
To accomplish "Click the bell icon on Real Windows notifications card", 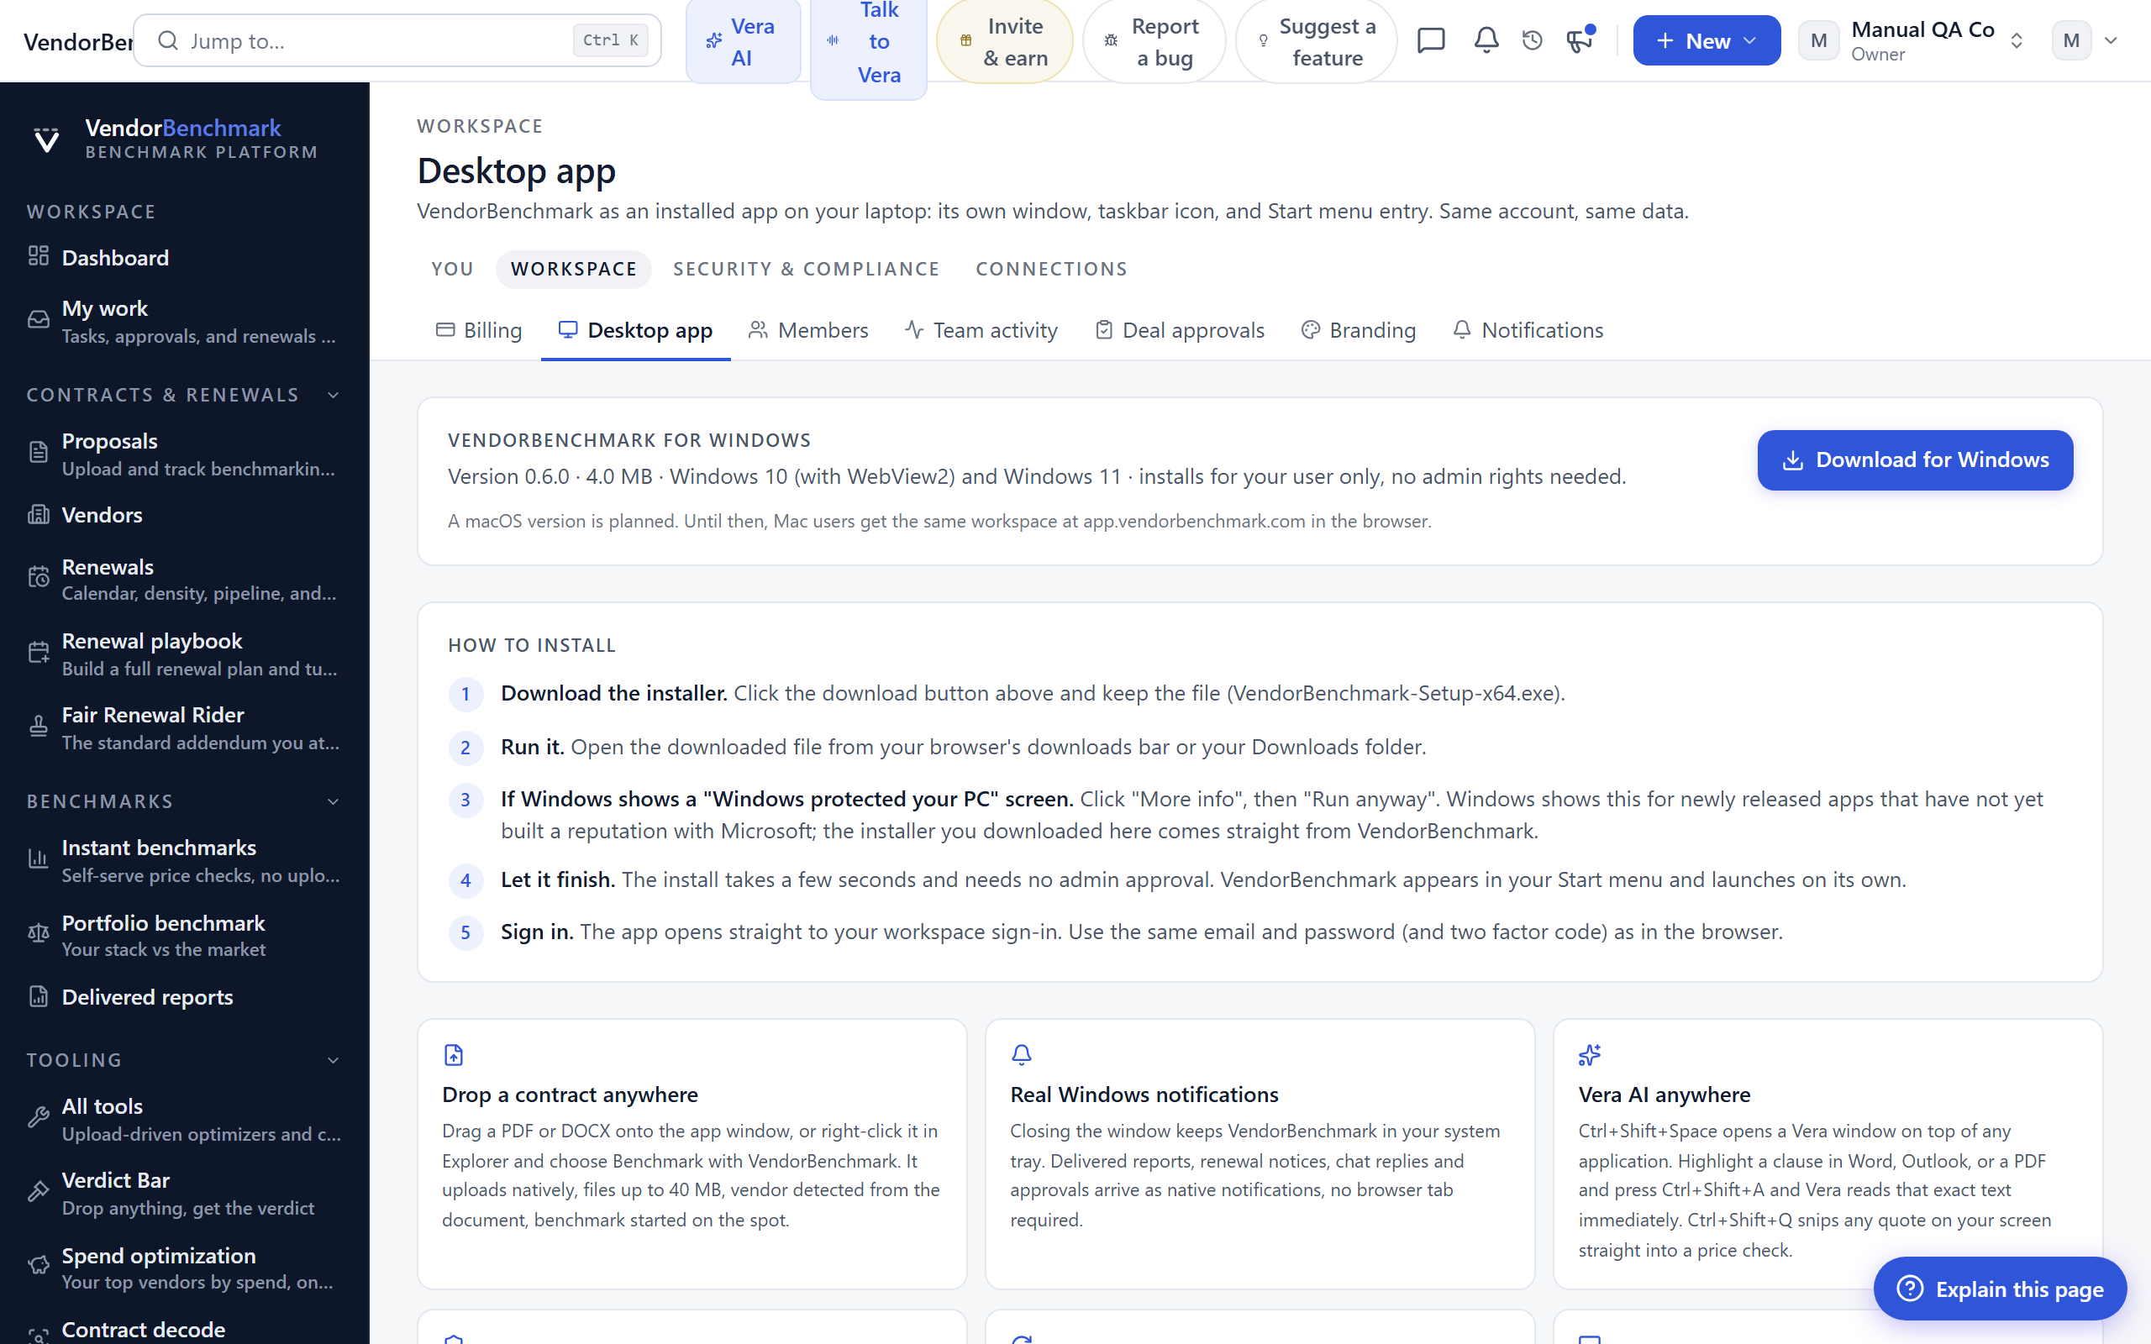I will (1021, 1055).
